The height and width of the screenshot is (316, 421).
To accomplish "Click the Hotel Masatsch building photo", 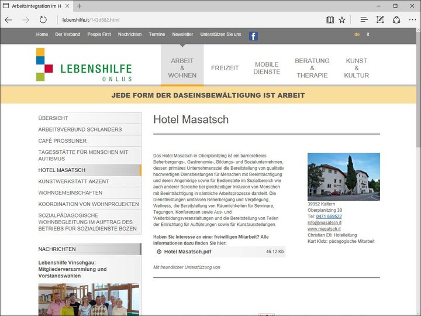I will 344,177.
